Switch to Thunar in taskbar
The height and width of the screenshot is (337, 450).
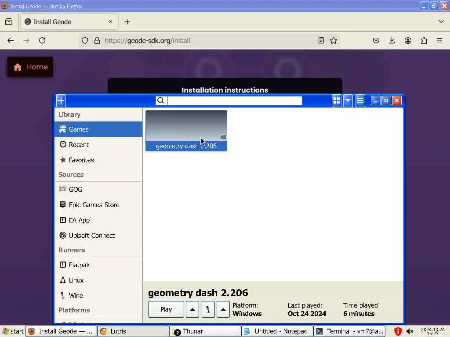click(x=205, y=331)
